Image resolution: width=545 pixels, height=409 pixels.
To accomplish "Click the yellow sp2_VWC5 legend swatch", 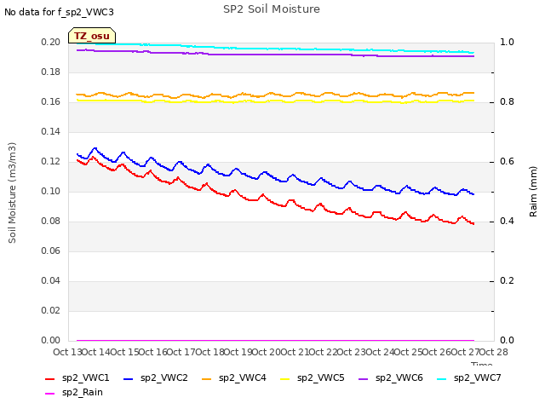I will tap(285, 378).
